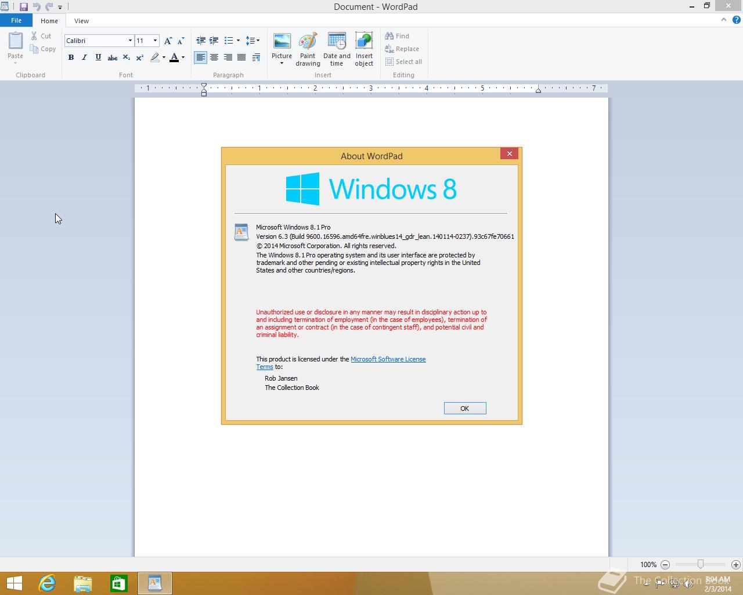743x595 pixels.
Task: Click Increase indent icon
Action: point(214,41)
